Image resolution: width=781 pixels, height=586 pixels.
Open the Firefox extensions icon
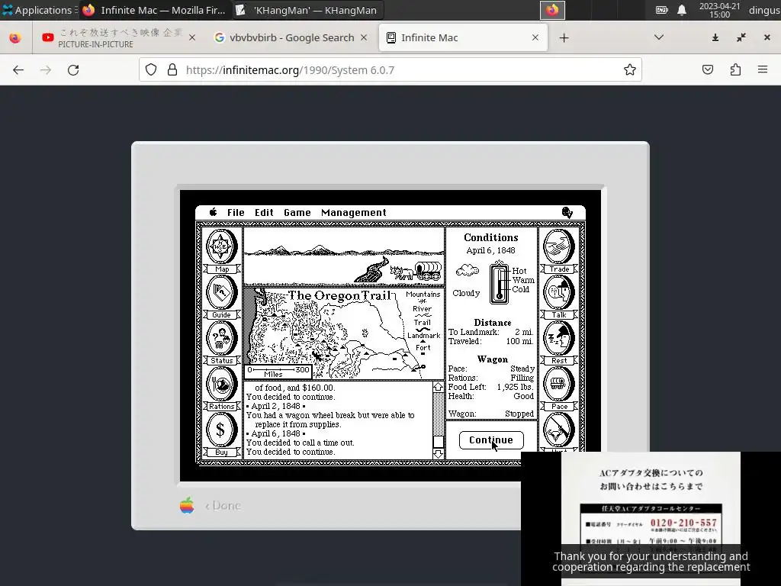(735, 69)
